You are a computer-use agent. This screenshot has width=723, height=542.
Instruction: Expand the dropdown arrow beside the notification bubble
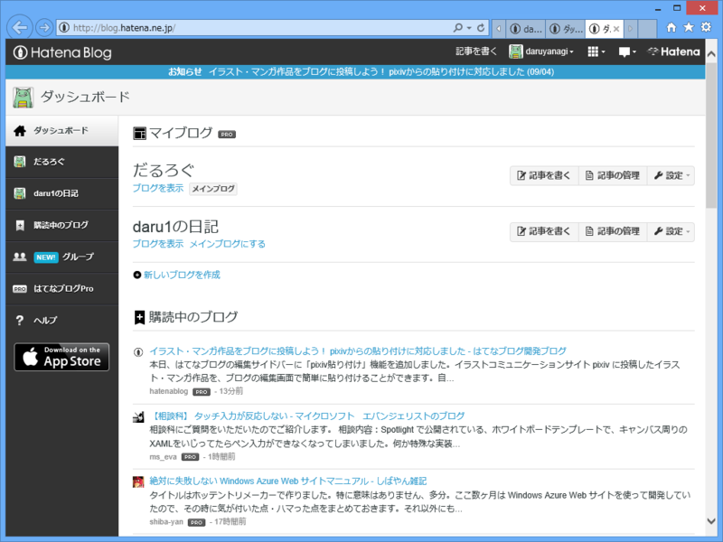pyautogui.click(x=634, y=52)
